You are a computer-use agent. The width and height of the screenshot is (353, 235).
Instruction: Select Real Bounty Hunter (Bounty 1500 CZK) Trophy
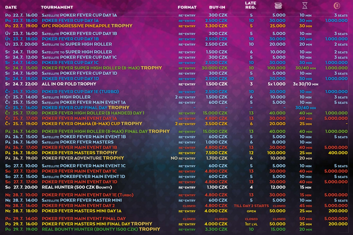[101, 229]
